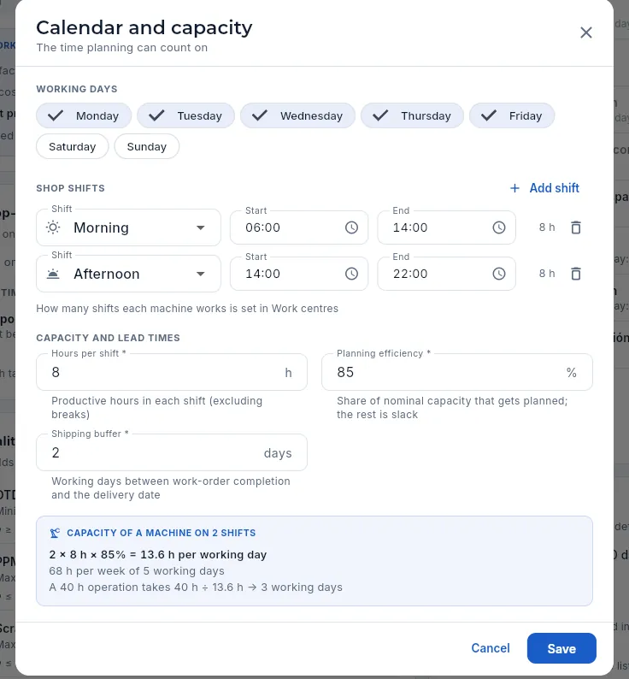This screenshot has width=629, height=679.
Task: Open clock picker for Morning start time
Action: point(351,227)
